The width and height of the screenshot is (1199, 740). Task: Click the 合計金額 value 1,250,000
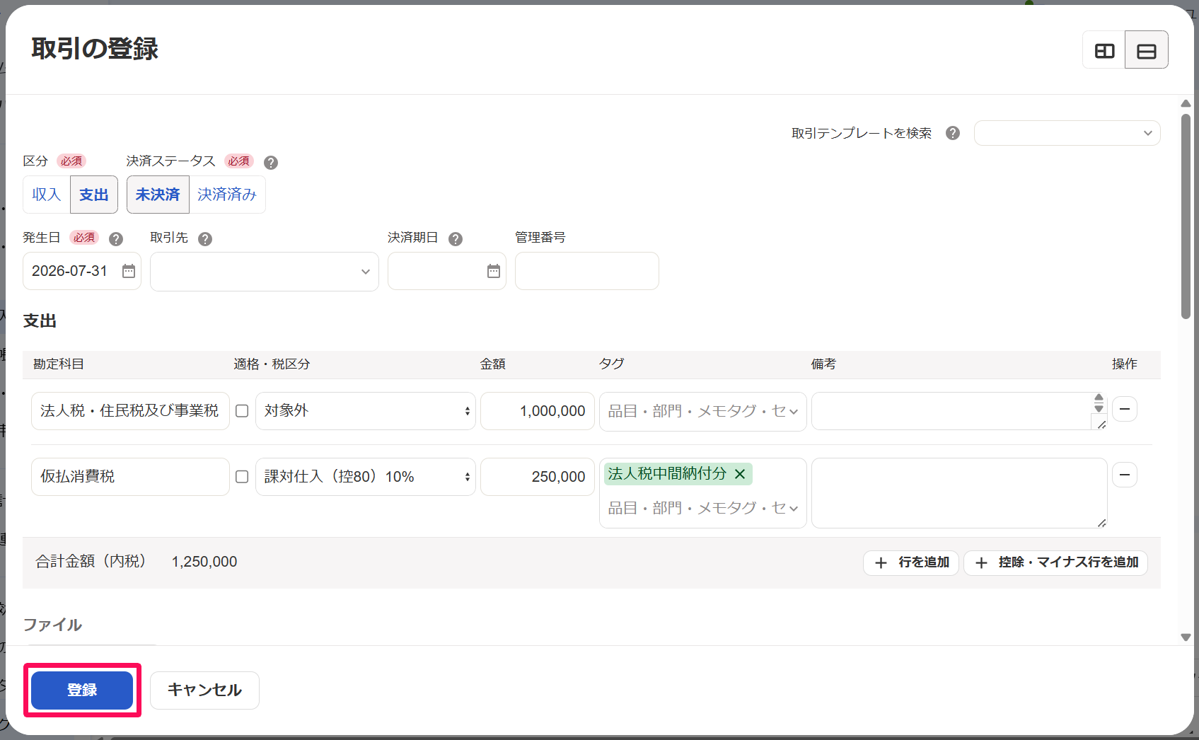204,562
